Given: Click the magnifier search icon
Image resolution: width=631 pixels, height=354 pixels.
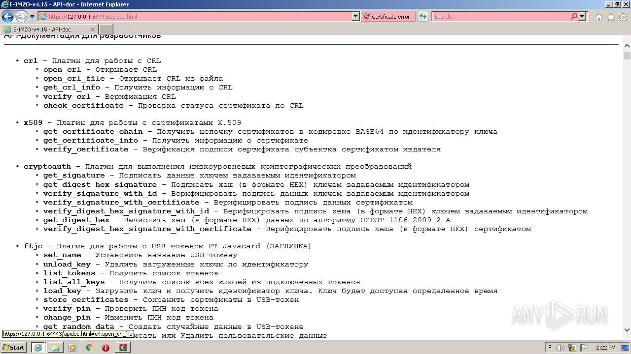Looking at the screenshot, I should click(x=574, y=17).
